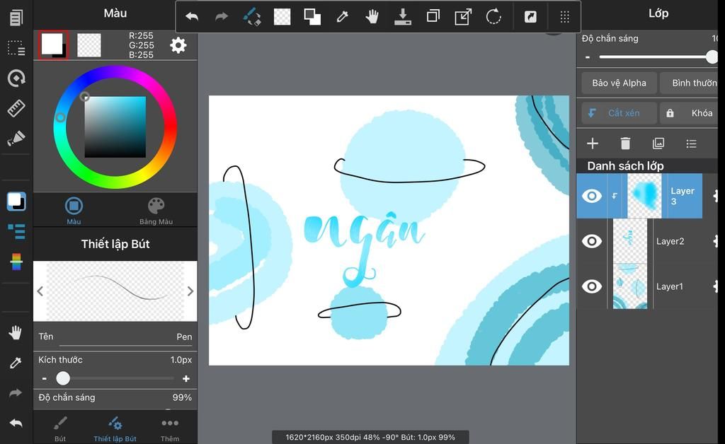
Task: Hide Layer2 with eye icon
Action: point(592,241)
